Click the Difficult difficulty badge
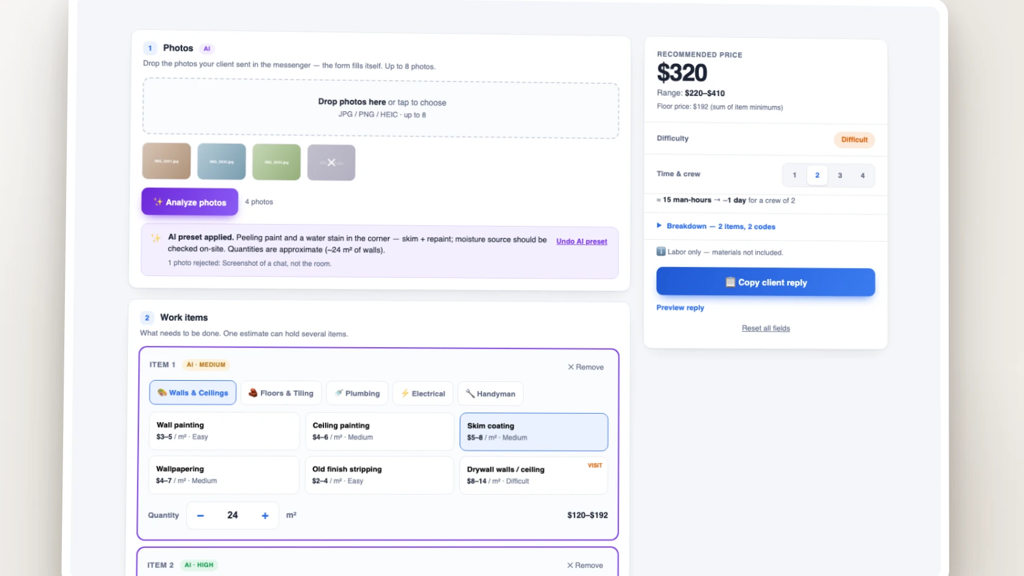 pos(854,140)
